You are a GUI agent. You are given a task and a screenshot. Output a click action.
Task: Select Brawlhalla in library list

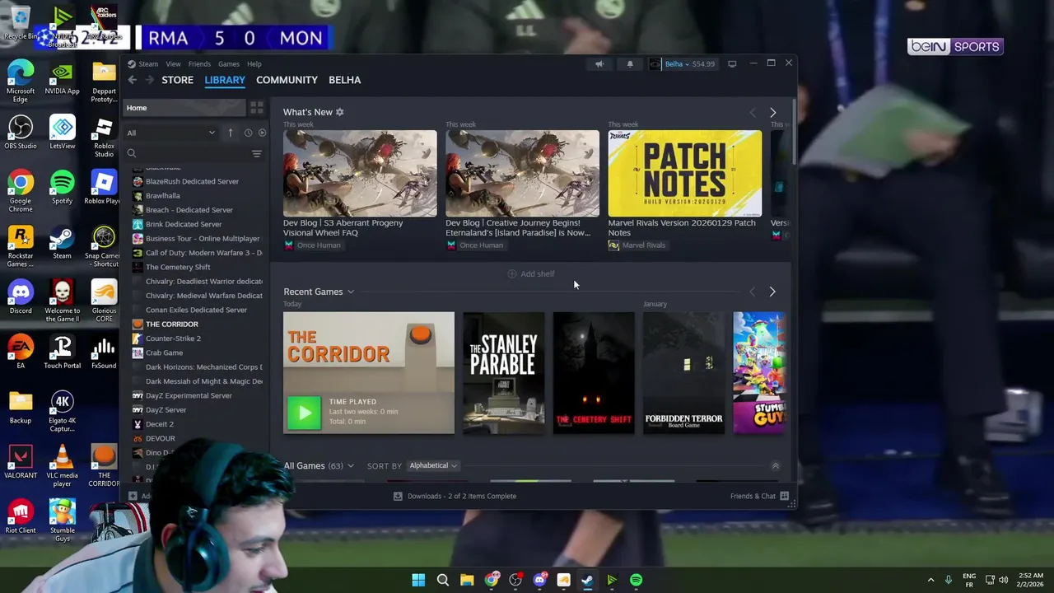(x=162, y=195)
